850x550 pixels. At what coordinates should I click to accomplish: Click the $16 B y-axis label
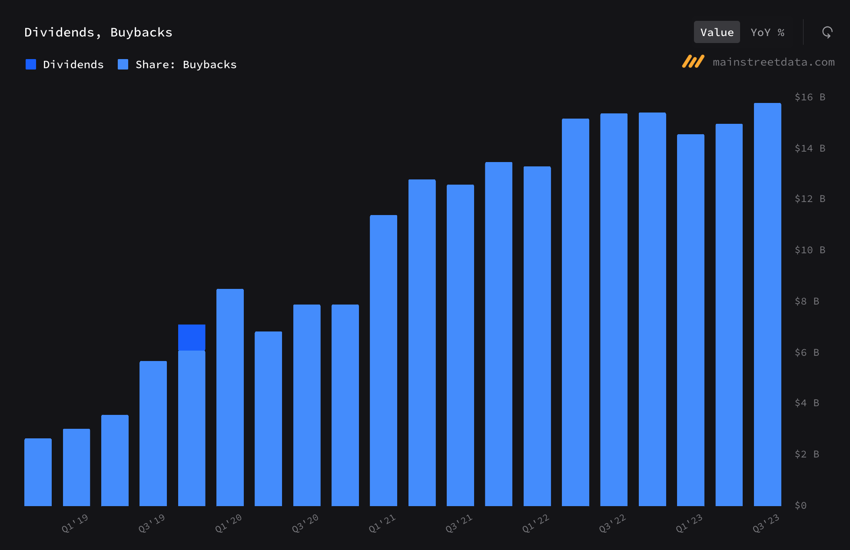(810, 97)
